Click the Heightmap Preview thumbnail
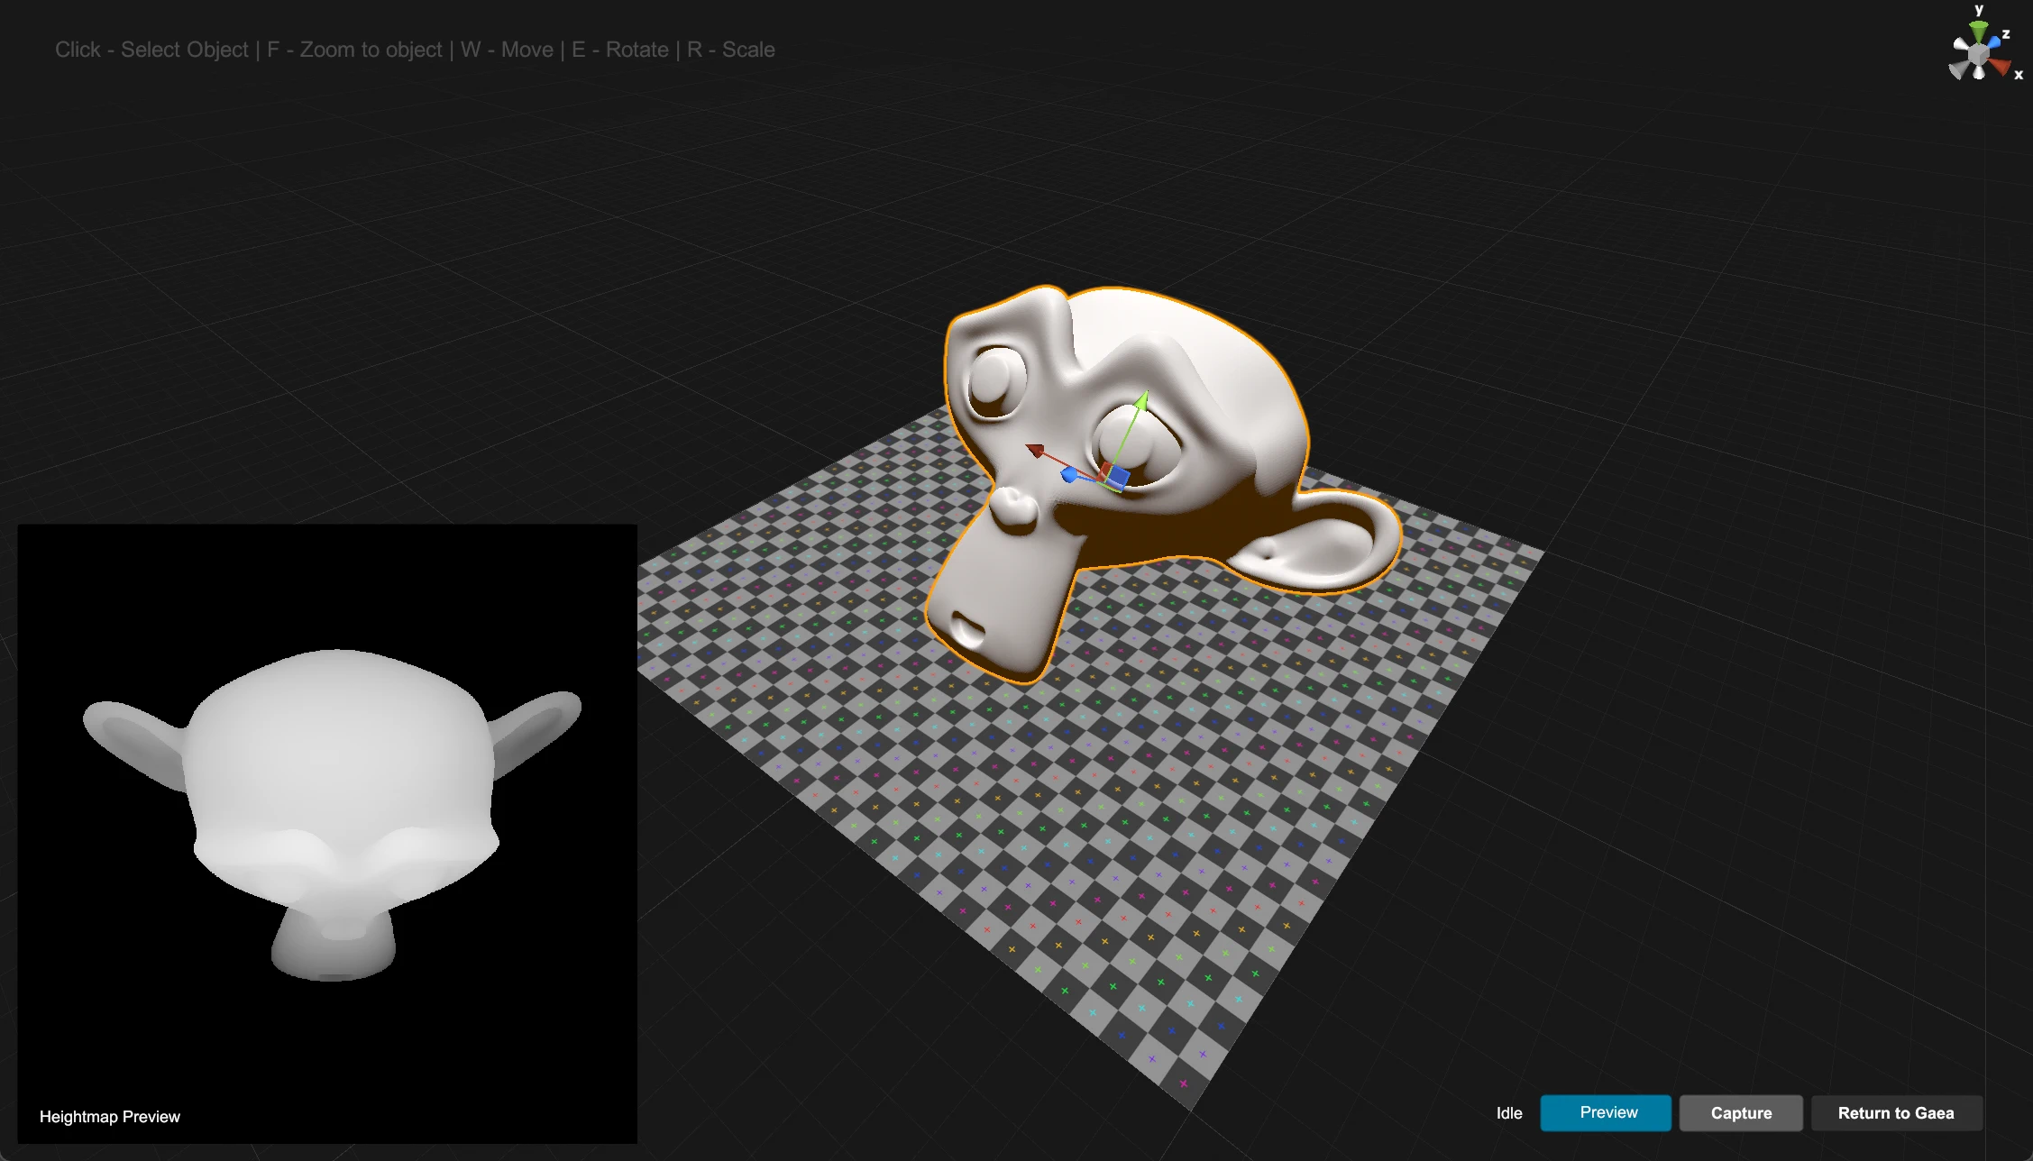 pyautogui.click(x=328, y=830)
